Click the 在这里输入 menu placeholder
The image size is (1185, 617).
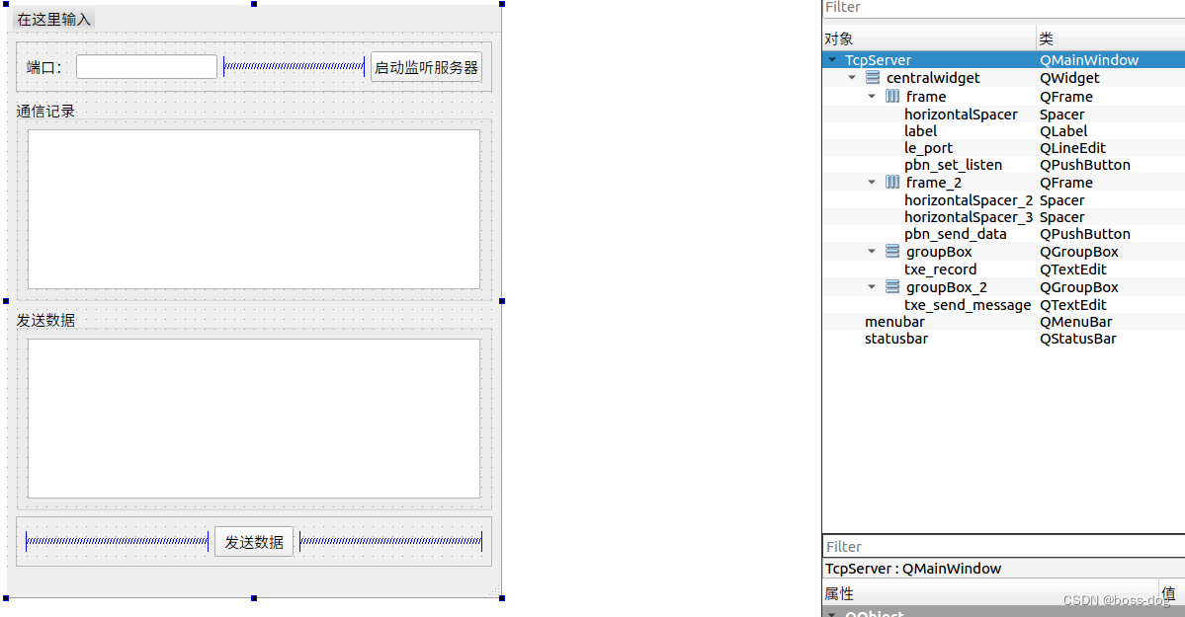[x=53, y=19]
